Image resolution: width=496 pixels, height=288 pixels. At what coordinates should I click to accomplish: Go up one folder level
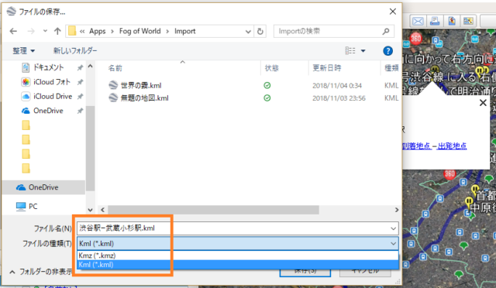pos(57,31)
